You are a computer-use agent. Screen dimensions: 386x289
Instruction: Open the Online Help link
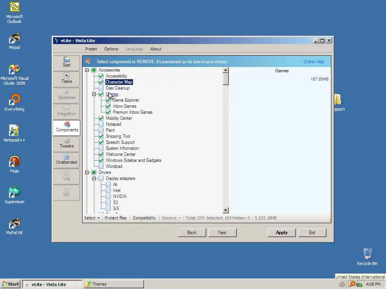314,62
